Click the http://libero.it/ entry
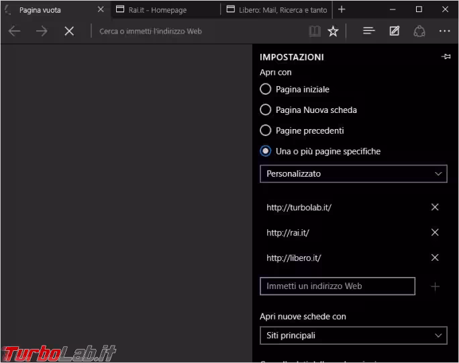Viewport: 459px width, 363px height. coord(294,257)
